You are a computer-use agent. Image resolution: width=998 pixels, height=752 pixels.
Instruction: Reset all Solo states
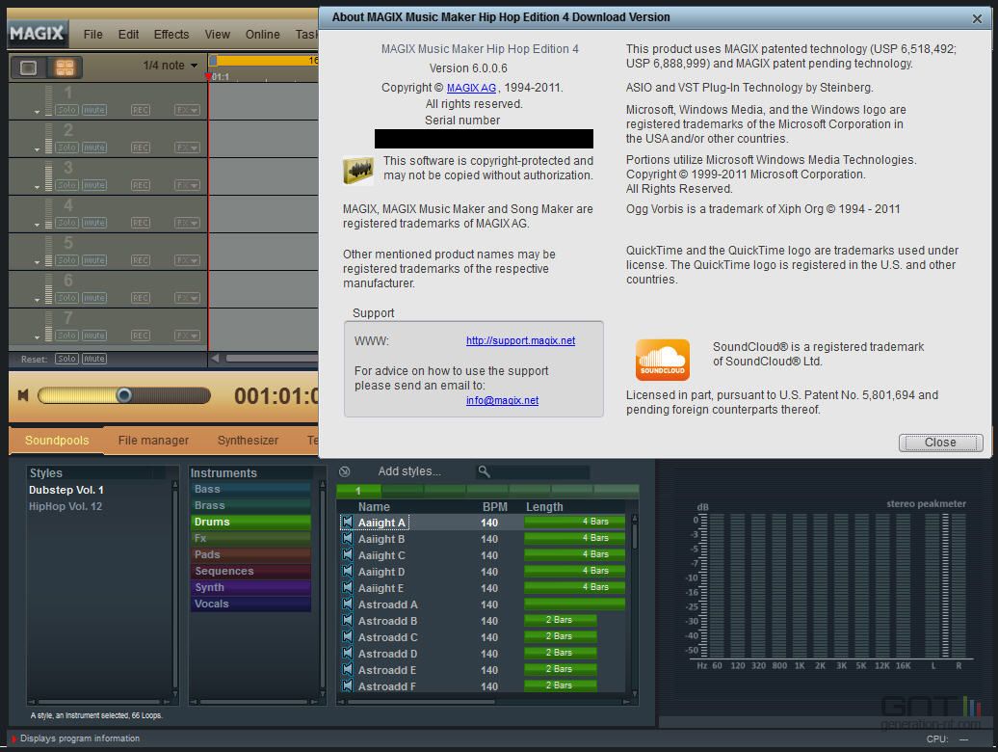[x=66, y=359]
